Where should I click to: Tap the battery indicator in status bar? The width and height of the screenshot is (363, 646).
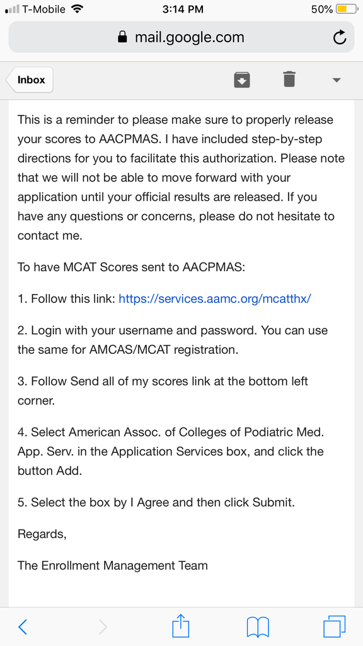(347, 9)
